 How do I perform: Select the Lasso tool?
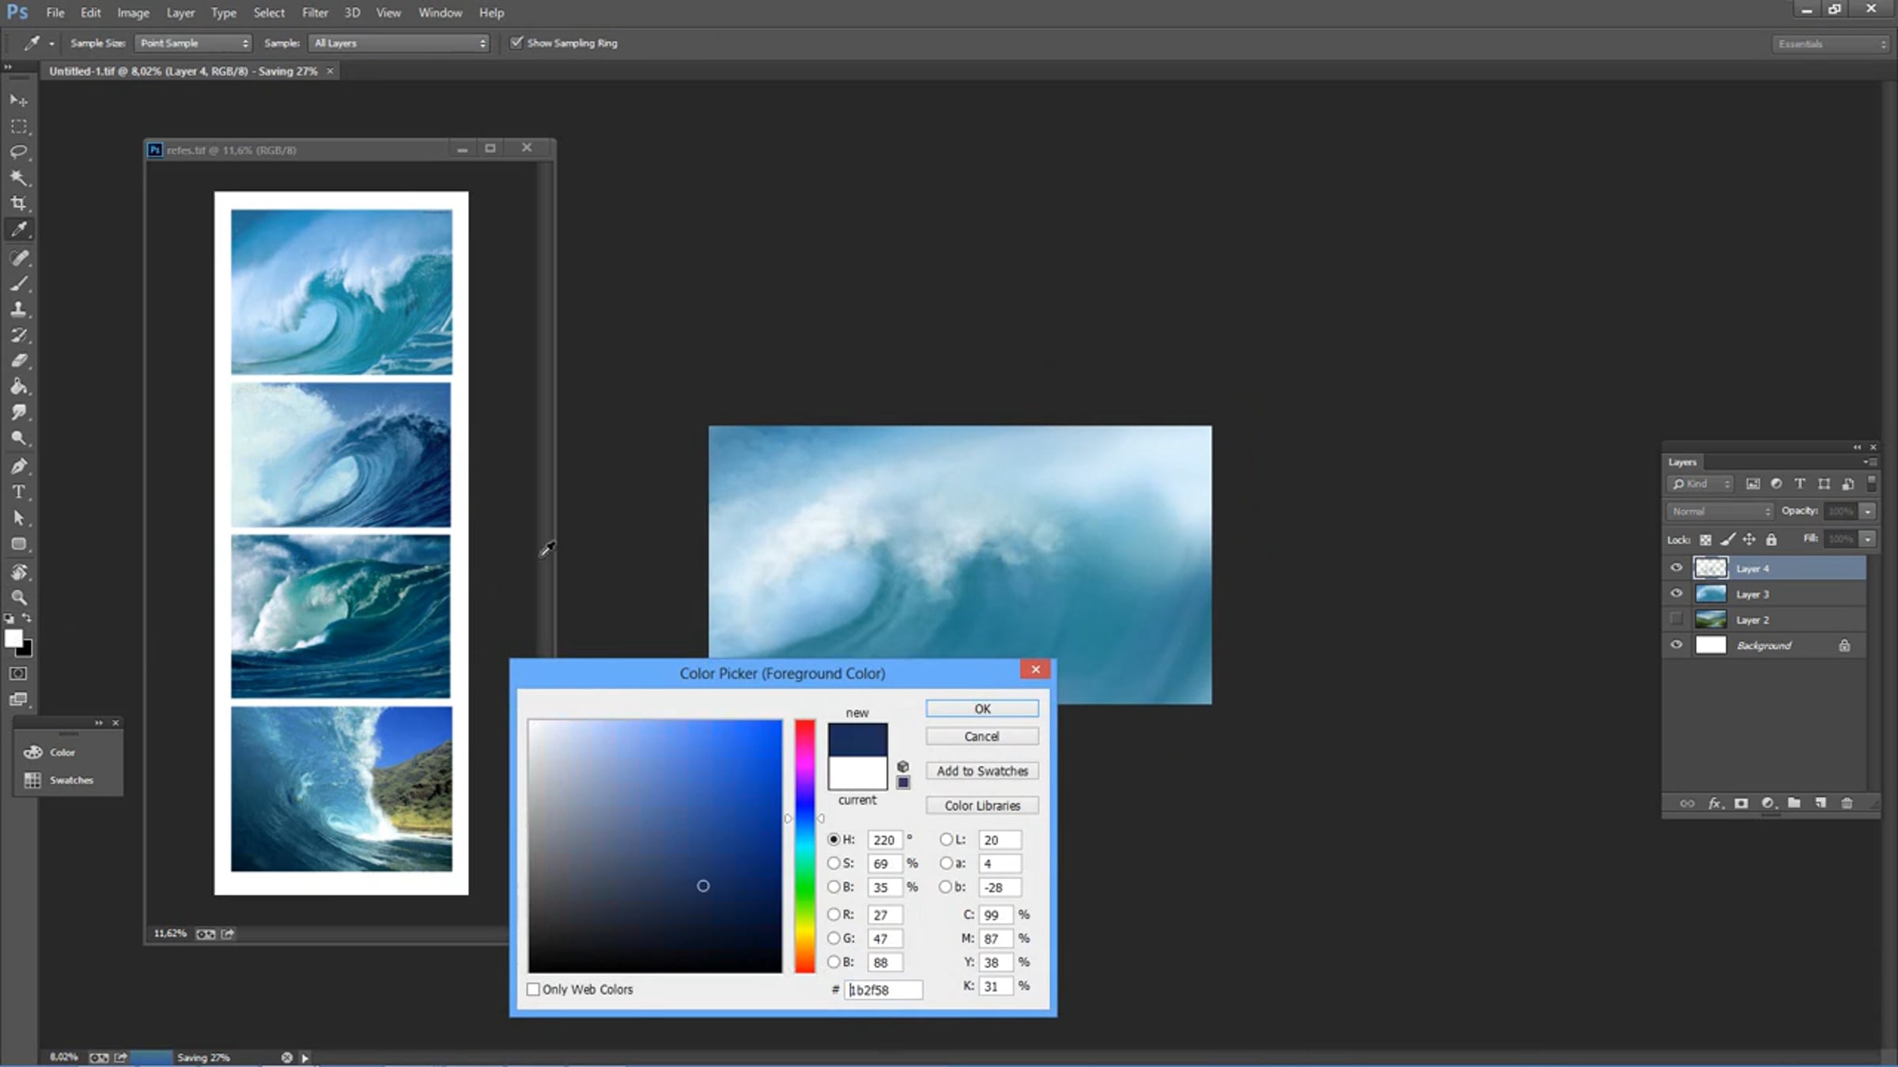click(19, 152)
